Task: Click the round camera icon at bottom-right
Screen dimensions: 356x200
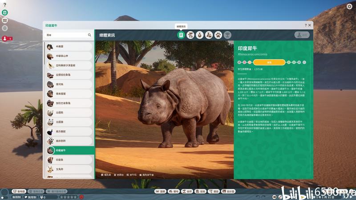Action: [274, 197]
